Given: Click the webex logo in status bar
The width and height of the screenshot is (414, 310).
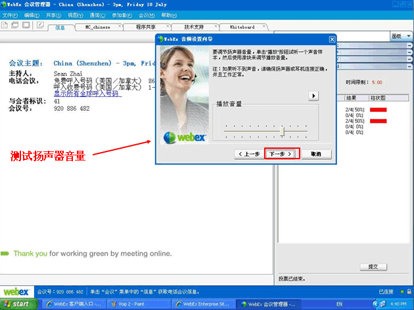Looking at the screenshot, I should click(16, 292).
